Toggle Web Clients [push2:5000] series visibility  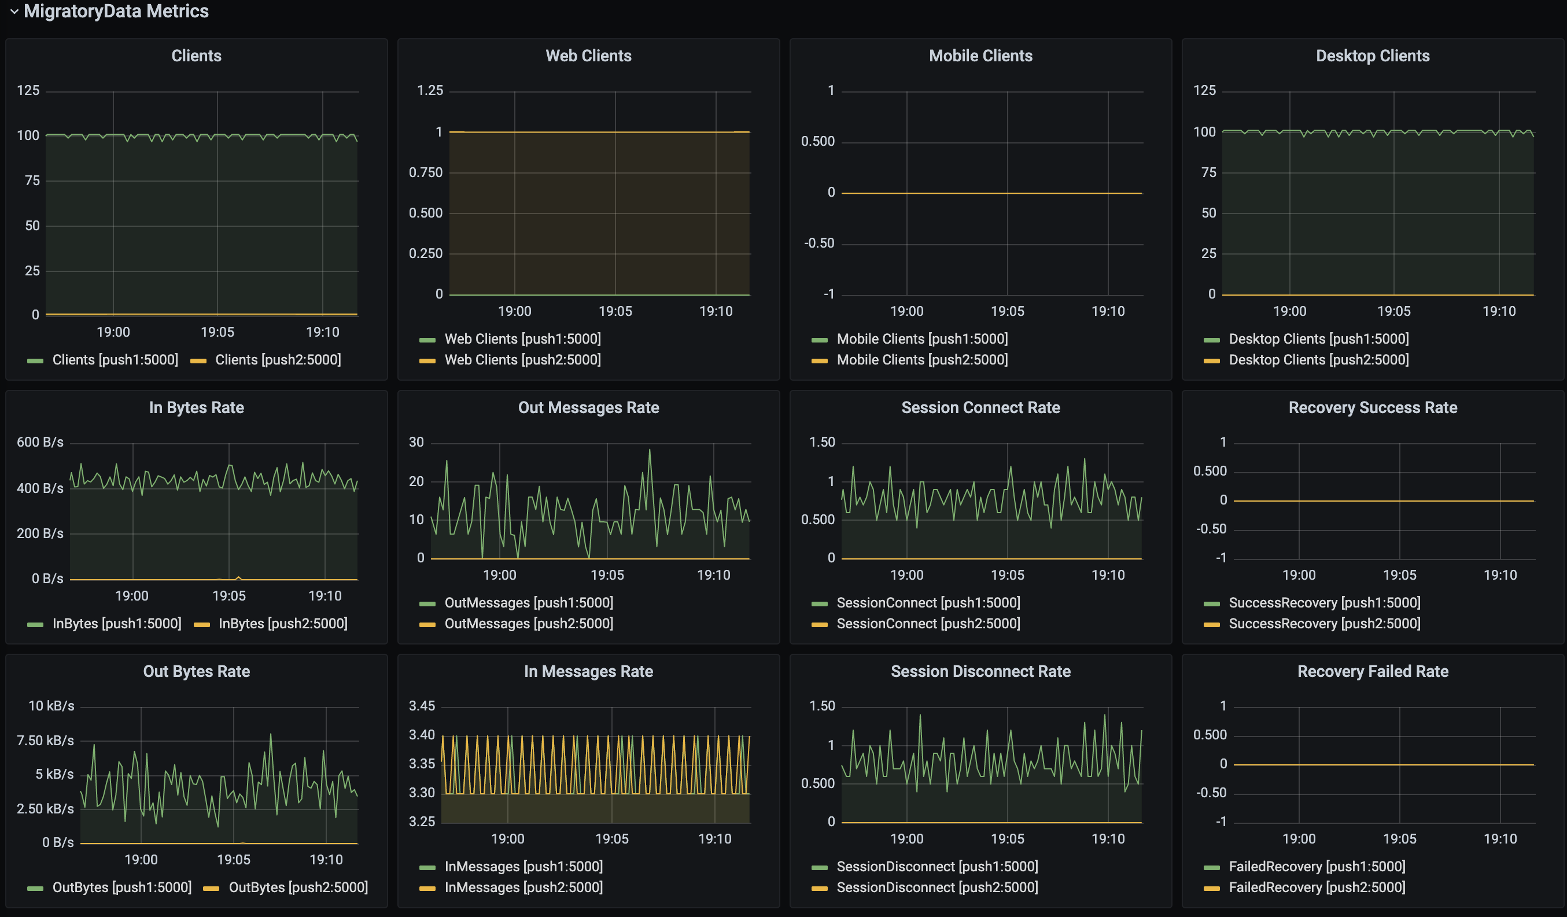coord(522,360)
